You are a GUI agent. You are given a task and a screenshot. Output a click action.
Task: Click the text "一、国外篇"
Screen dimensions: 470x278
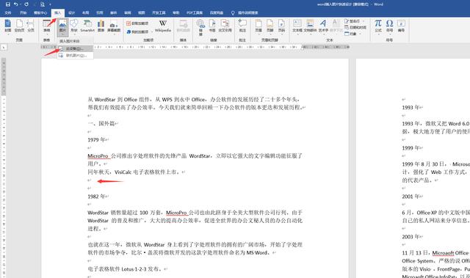(101, 123)
